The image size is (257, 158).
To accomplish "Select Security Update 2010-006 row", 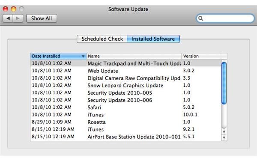I will pos(126,100).
